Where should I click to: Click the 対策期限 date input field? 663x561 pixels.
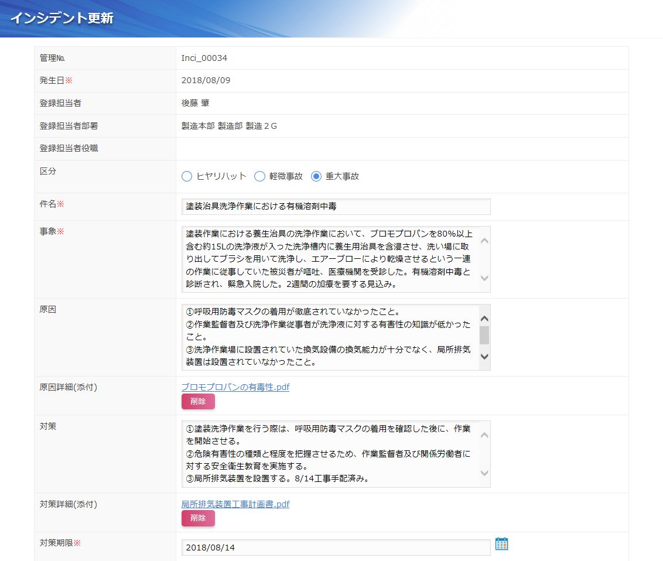tap(336, 548)
